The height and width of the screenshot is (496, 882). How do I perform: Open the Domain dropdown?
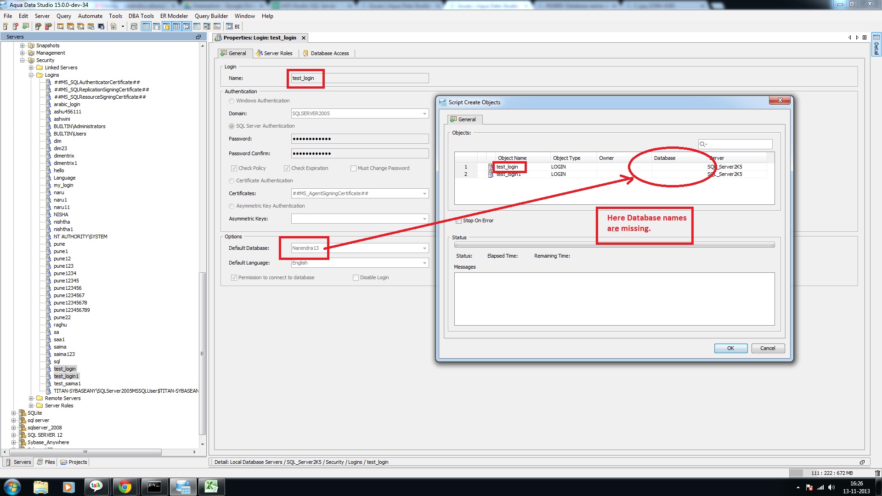pyautogui.click(x=424, y=113)
